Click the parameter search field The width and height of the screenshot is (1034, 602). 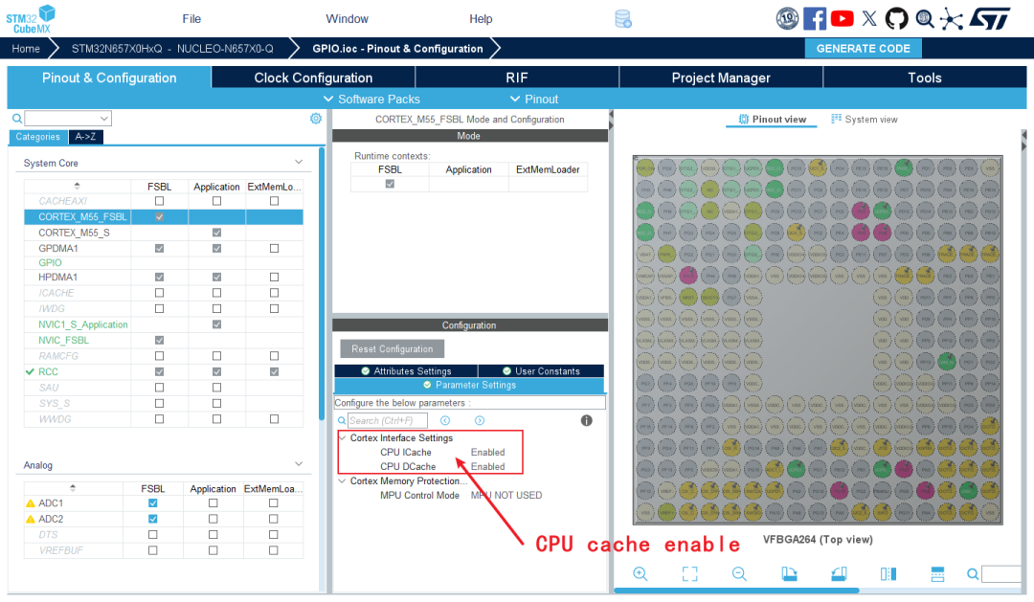[388, 421]
